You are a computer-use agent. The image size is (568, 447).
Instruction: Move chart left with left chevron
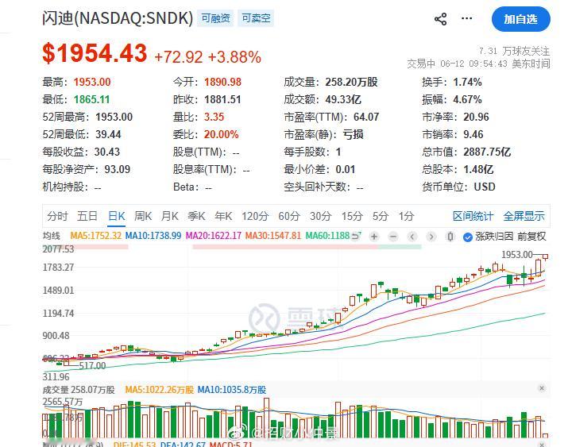pyautogui.click(x=412, y=237)
